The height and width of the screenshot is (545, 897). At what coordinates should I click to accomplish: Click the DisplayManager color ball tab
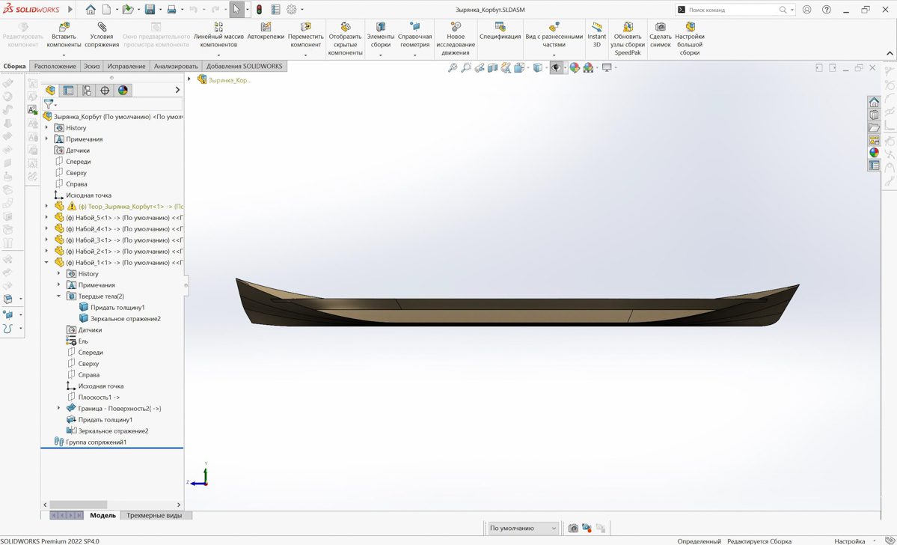coord(123,91)
